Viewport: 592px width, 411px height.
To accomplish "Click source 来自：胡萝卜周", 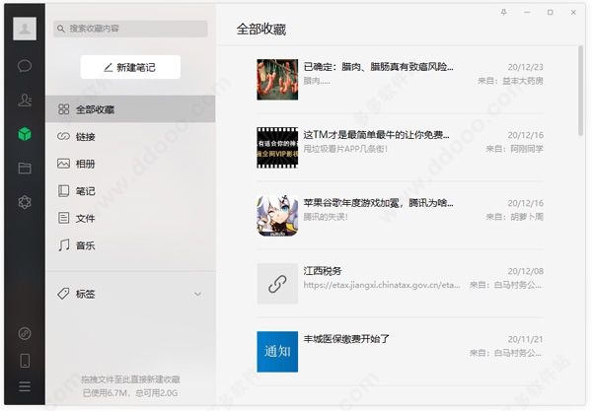I will [515, 217].
